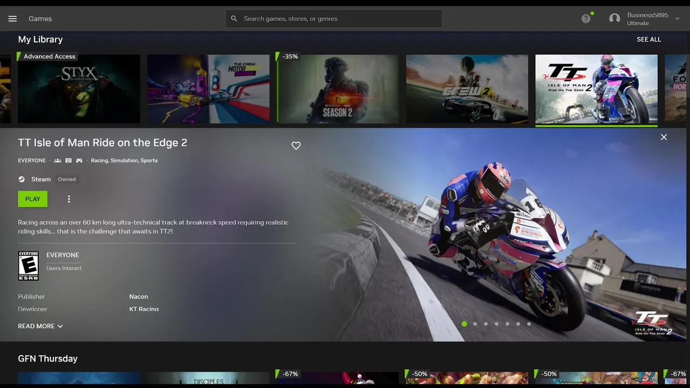Expand the Business5895 account dropdown arrow
Image resolution: width=690 pixels, height=388 pixels.
677,19
